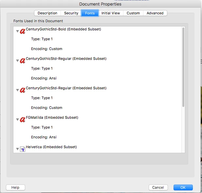Click the font list vertical scrollbar
The width and height of the screenshot is (202, 193).
tap(183, 67)
